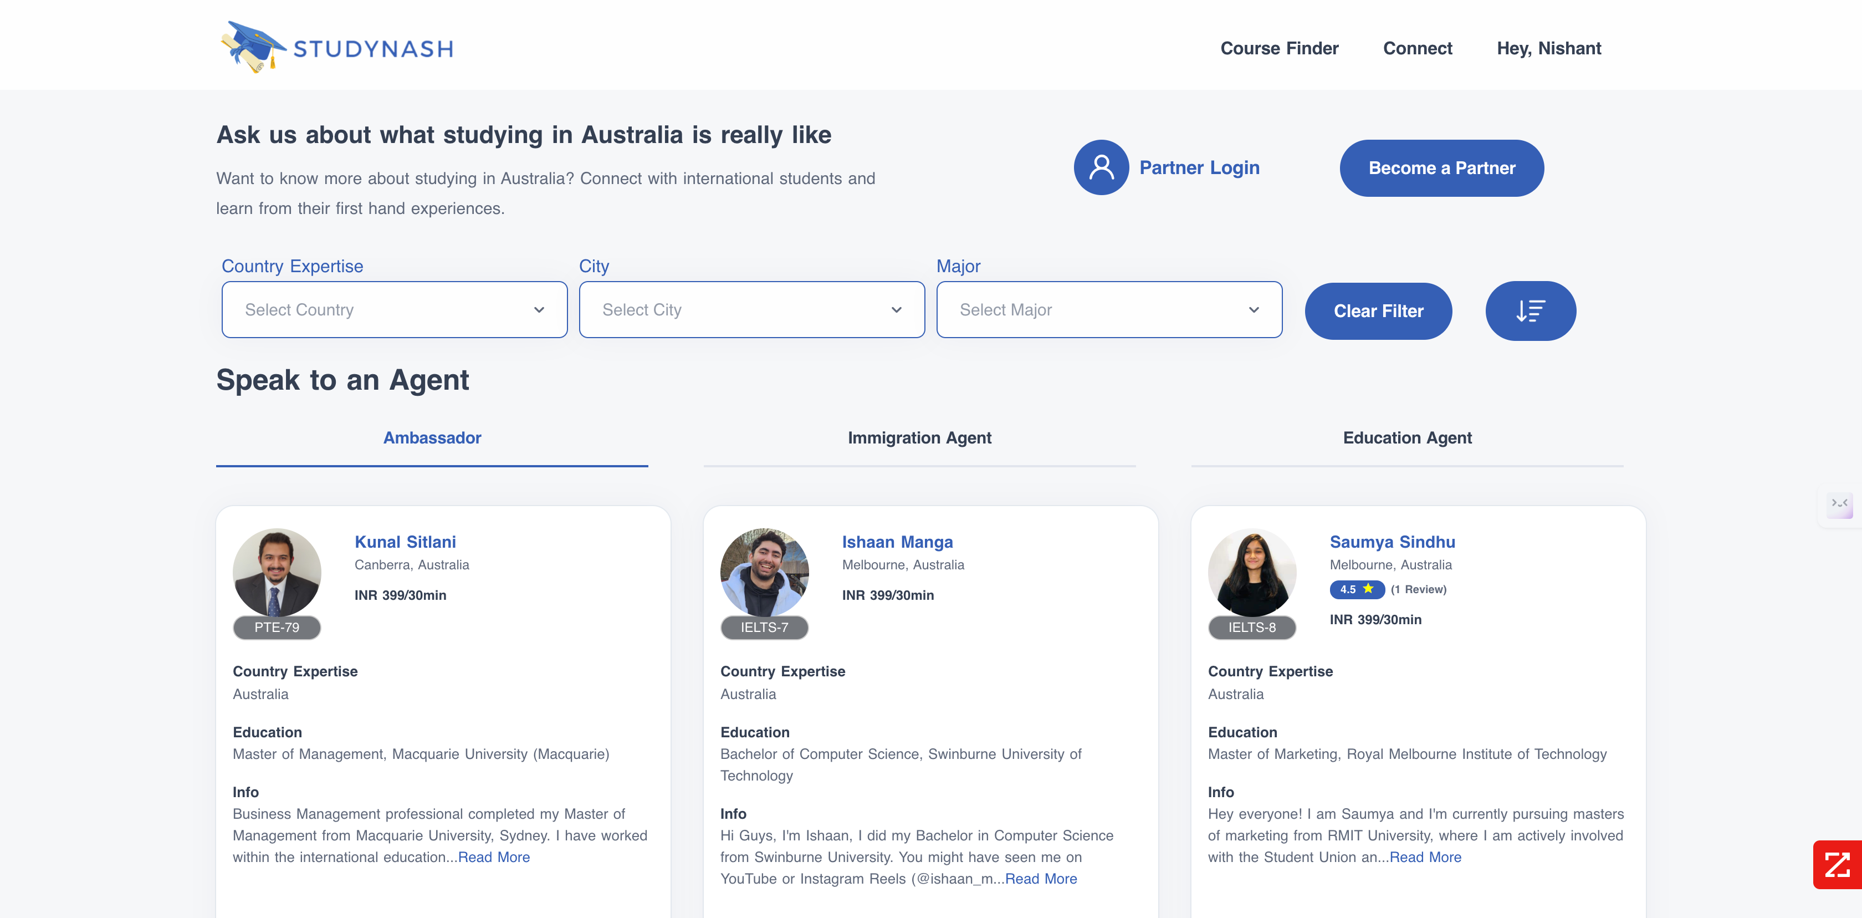Click the Major filter label

pyautogui.click(x=959, y=266)
